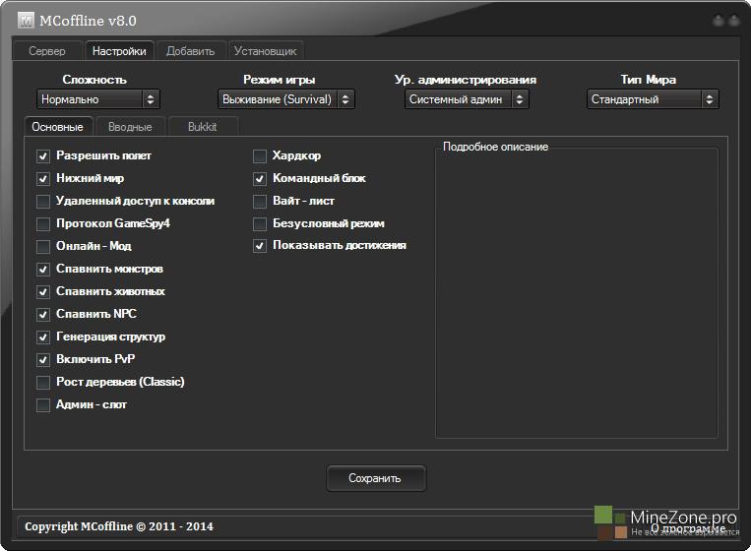
Task: Enable Удаленный доступ к консоли
Action: pos(43,202)
